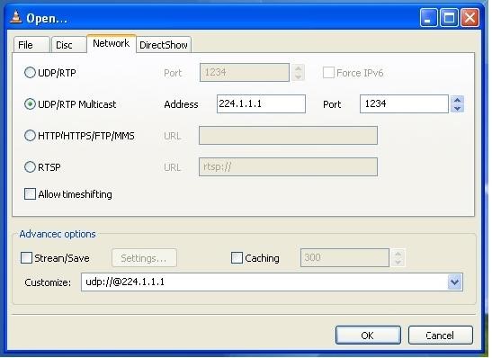
Task: Click the multicast Port field
Action: (404, 103)
